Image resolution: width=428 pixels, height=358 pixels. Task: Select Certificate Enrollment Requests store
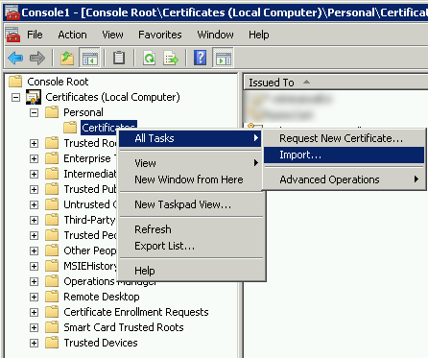136,312
